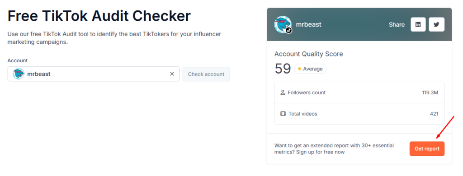Click the 421 total videos value
This screenshot has width=463, height=176.
pos(434,114)
